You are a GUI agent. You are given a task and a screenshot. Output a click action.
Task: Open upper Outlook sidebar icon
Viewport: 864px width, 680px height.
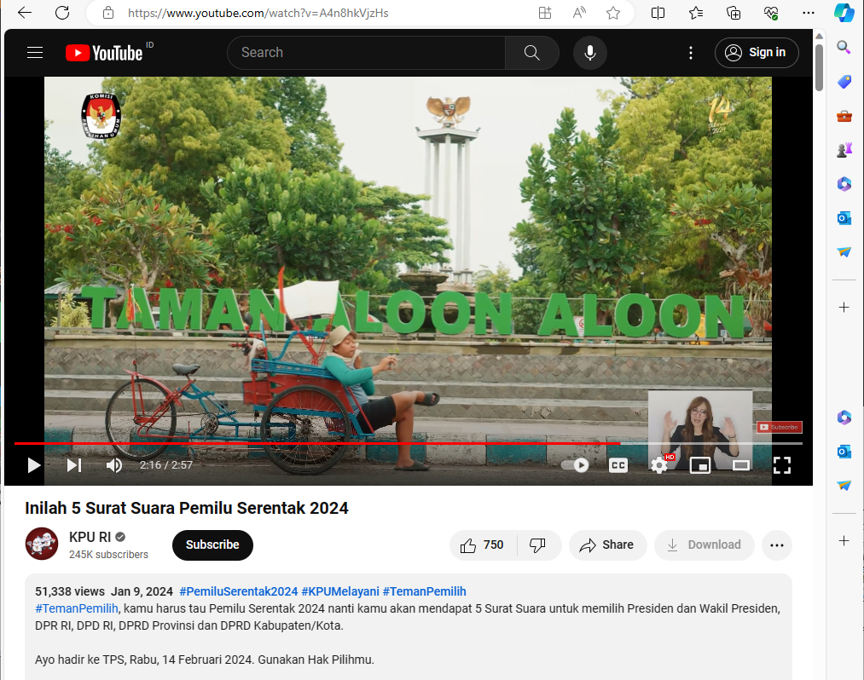[844, 218]
